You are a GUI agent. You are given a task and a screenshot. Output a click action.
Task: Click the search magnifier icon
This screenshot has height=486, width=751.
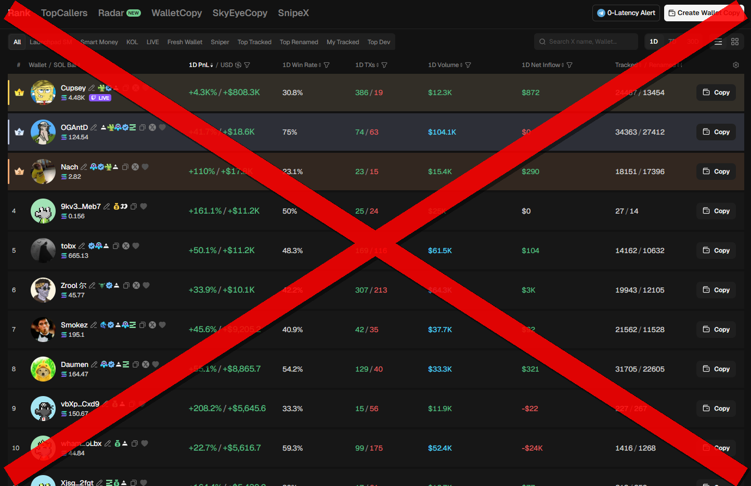[x=542, y=42]
